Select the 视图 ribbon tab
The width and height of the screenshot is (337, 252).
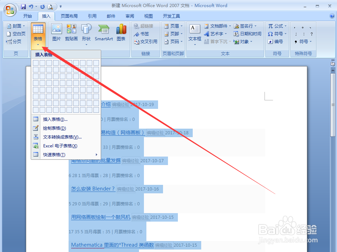[149, 16]
